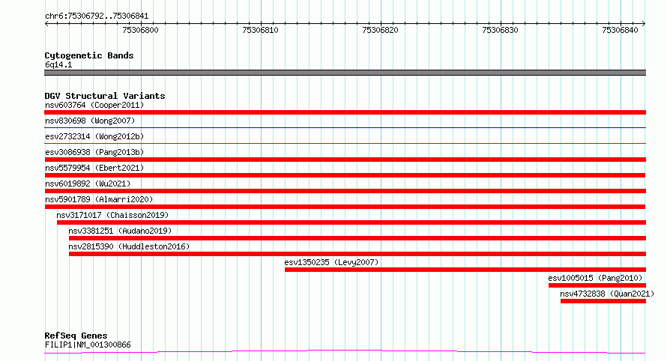Open nsv6019892 (Wu2021) variant label
This screenshot has width=667, height=361.
88,183
